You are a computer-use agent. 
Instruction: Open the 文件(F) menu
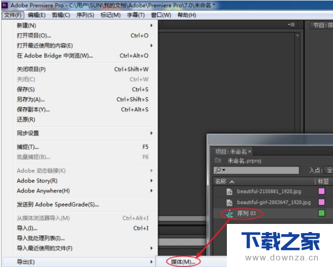pos(13,15)
